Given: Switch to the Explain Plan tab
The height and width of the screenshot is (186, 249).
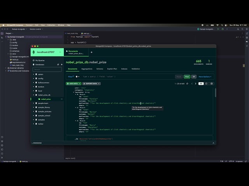Looking at the screenshot, I should coord(112,69).
